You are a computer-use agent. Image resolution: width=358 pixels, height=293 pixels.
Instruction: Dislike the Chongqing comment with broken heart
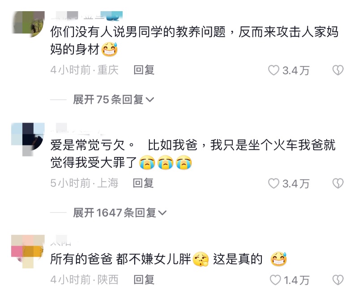(x=338, y=70)
